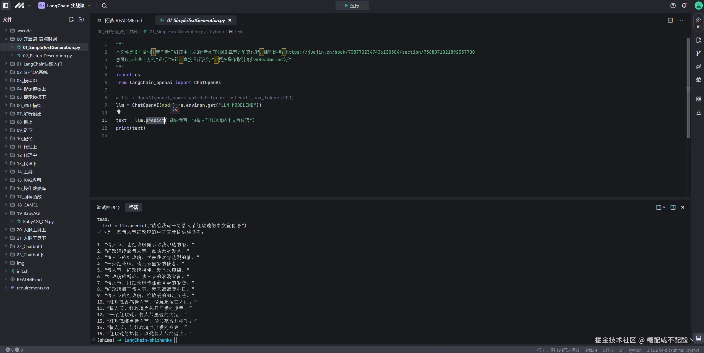Screen dimensions: 704x353
Task: Open source control branch icon in right sidebar
Action: click(698, 53)
